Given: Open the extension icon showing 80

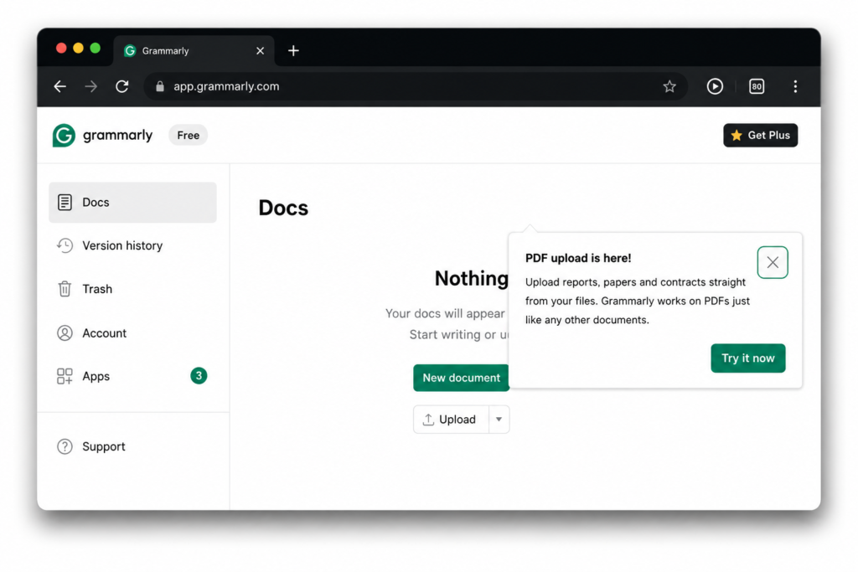Looking at the screenshot, I should pyautogui.click(x=757, y=86).
